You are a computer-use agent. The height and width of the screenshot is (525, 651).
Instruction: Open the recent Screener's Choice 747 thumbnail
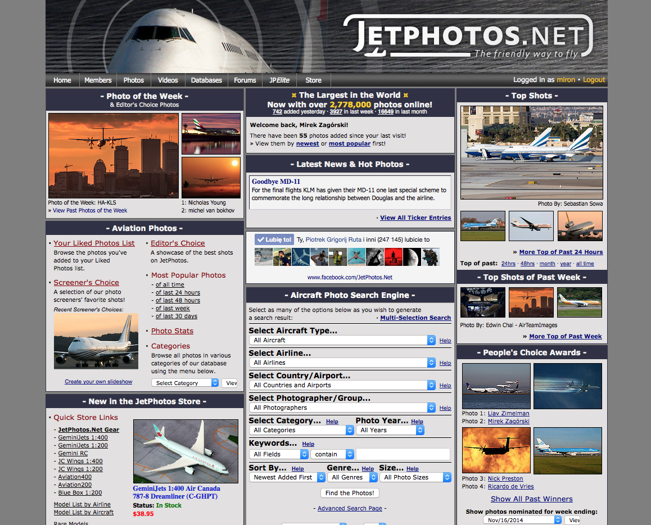pyautogui.click(x=96, y=341)
